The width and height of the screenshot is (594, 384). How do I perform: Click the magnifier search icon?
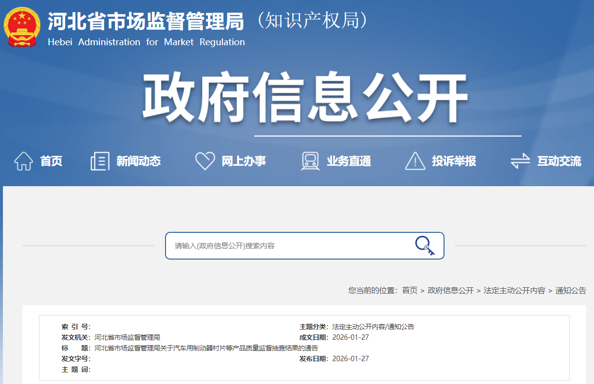coord(425,245)
